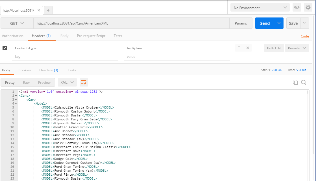Uncheck the Content-Type header checkbox

tap(5, 48)
